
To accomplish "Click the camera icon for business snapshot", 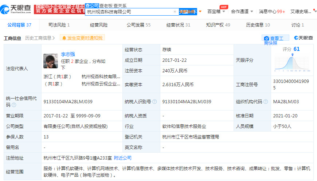I will tap(267, 38).
